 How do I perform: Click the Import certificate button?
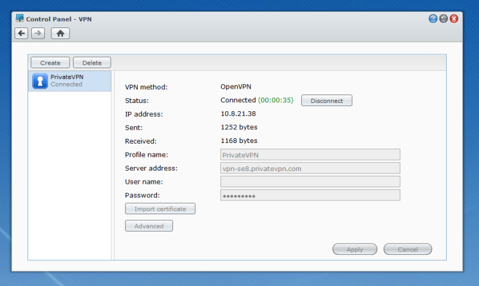(160, 209)
